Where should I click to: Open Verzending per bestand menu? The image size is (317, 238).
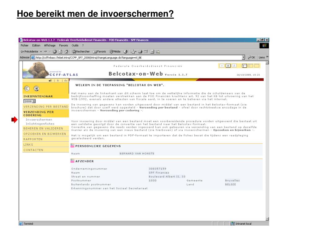tap(46, 107)
